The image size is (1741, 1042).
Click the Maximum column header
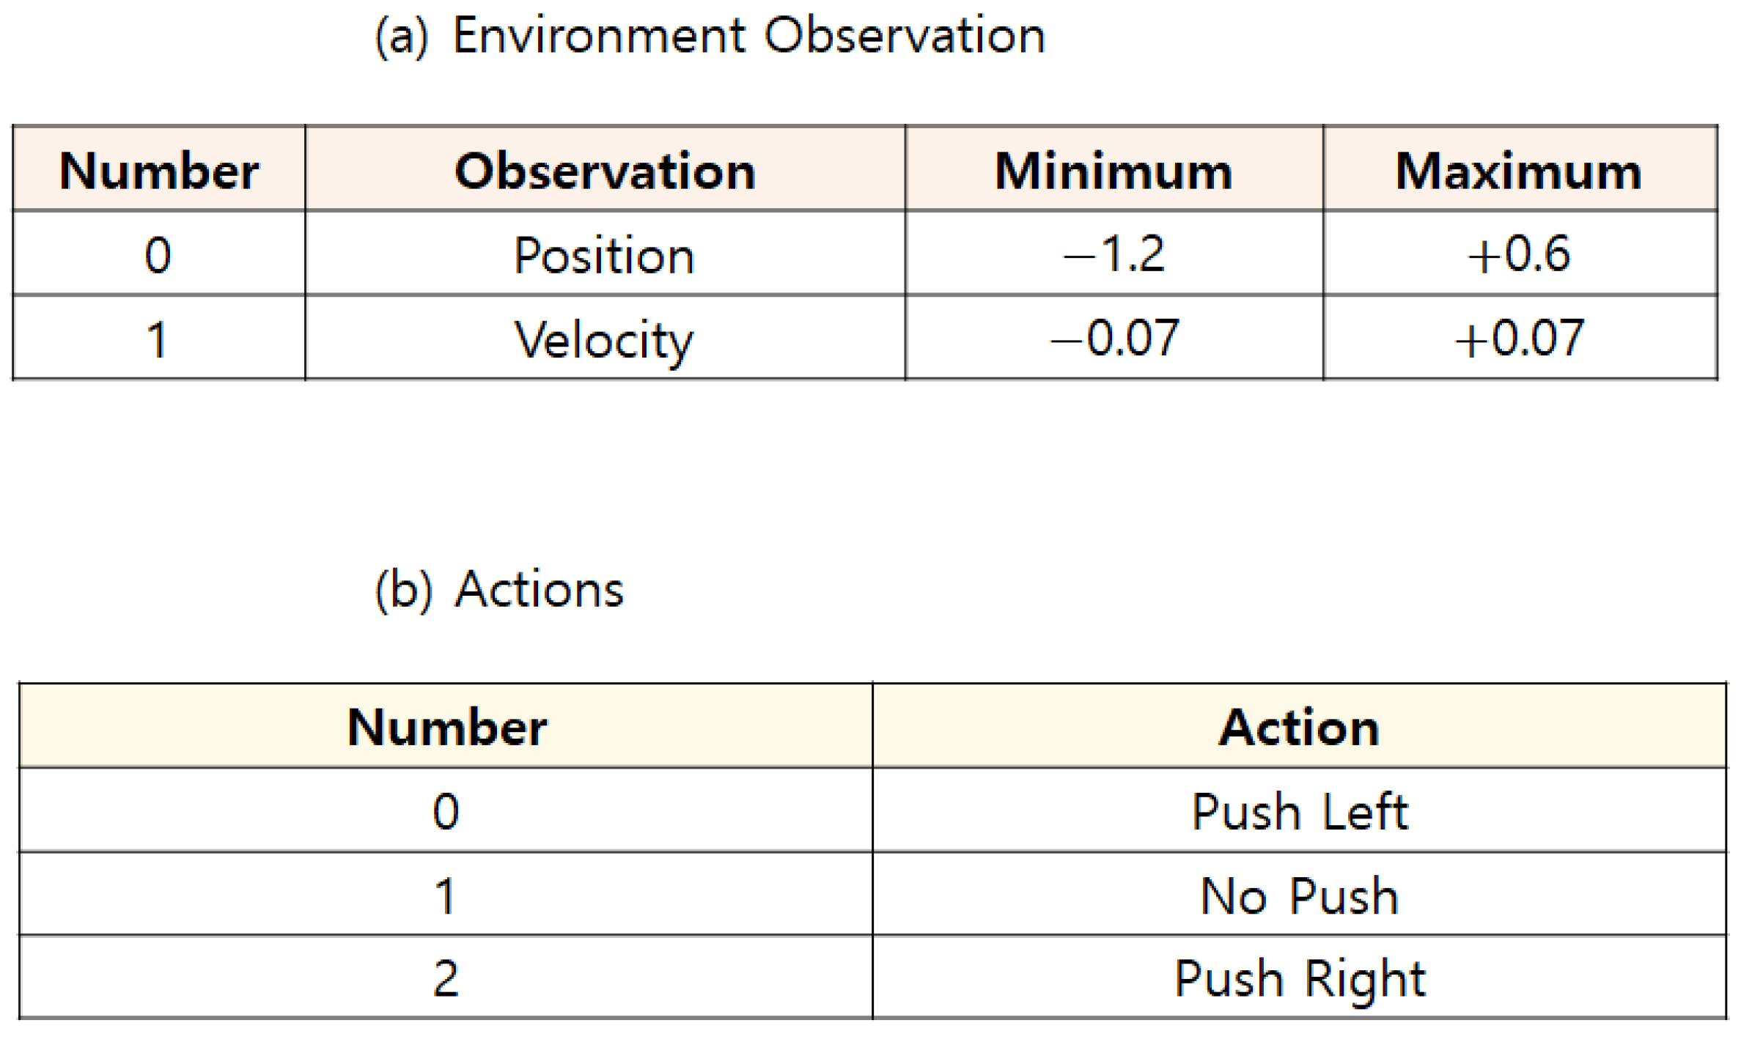click(1518, 171)
